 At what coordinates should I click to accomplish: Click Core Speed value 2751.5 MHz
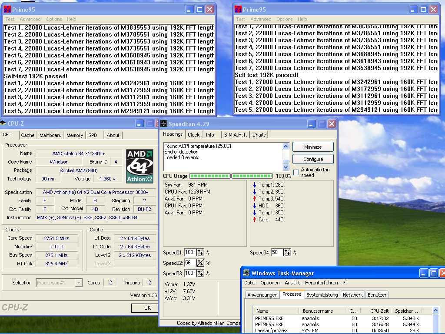pos(56,238)
